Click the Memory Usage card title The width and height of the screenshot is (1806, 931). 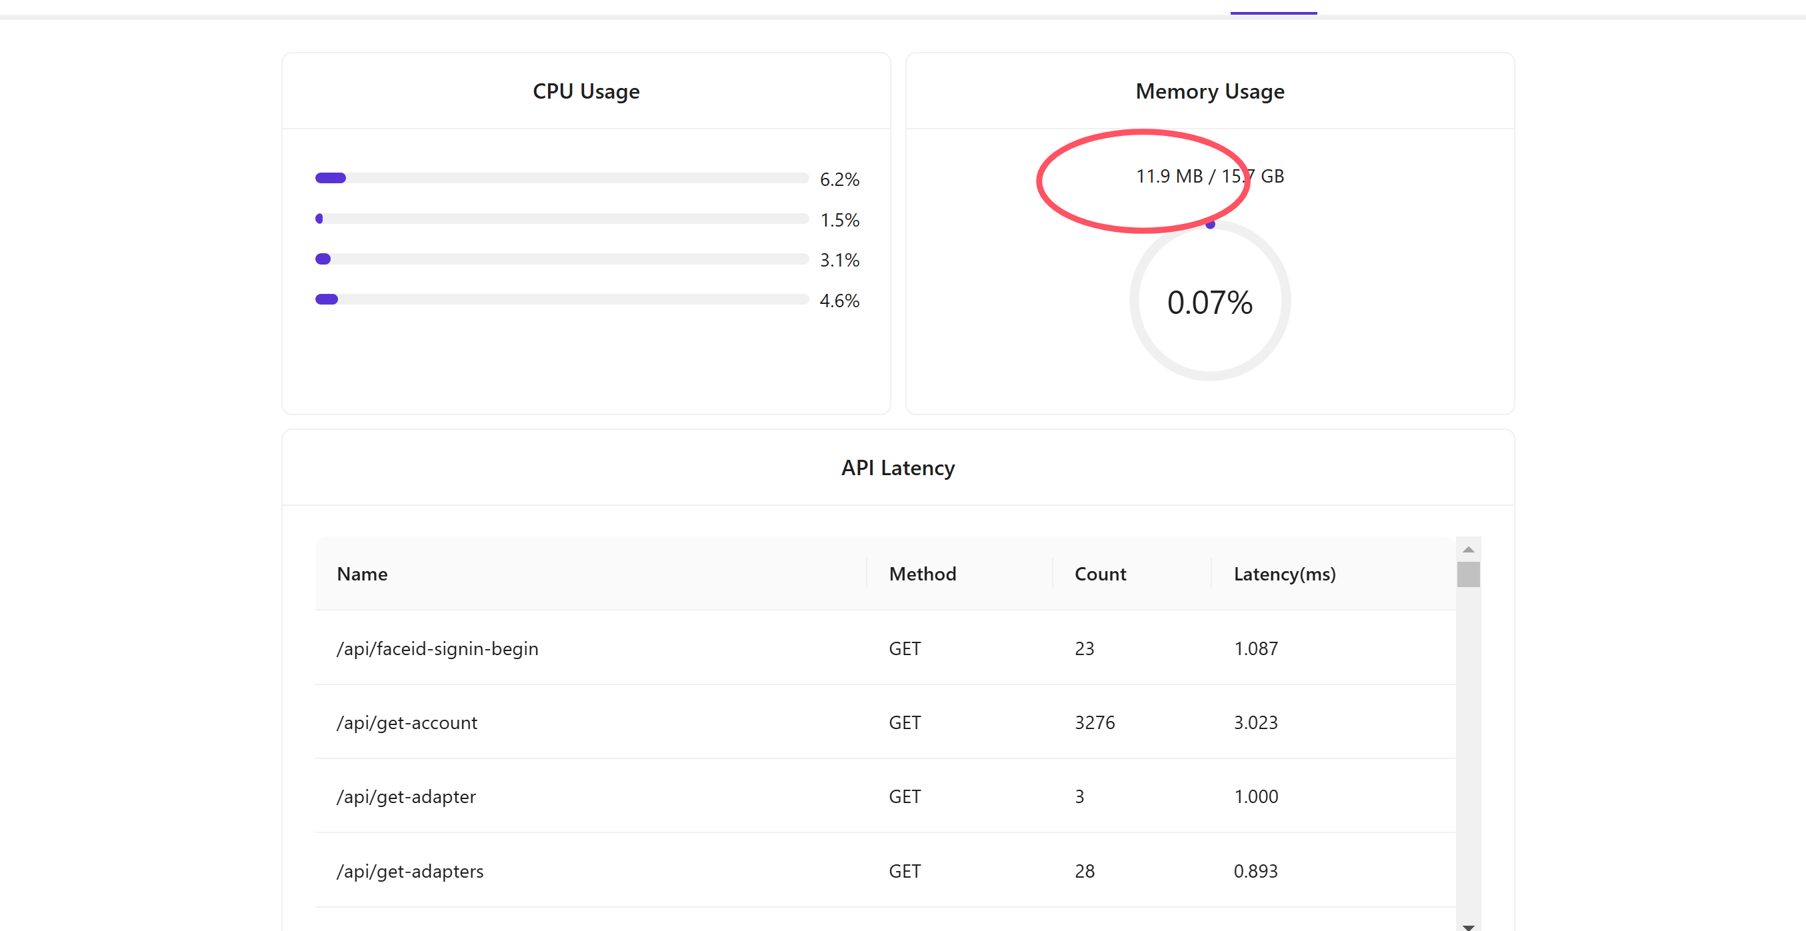pos(1209,91)
